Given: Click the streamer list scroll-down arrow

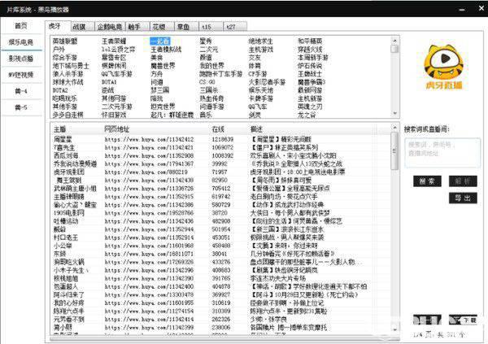Looking at the screenshot, I should (x=394, y=329).
